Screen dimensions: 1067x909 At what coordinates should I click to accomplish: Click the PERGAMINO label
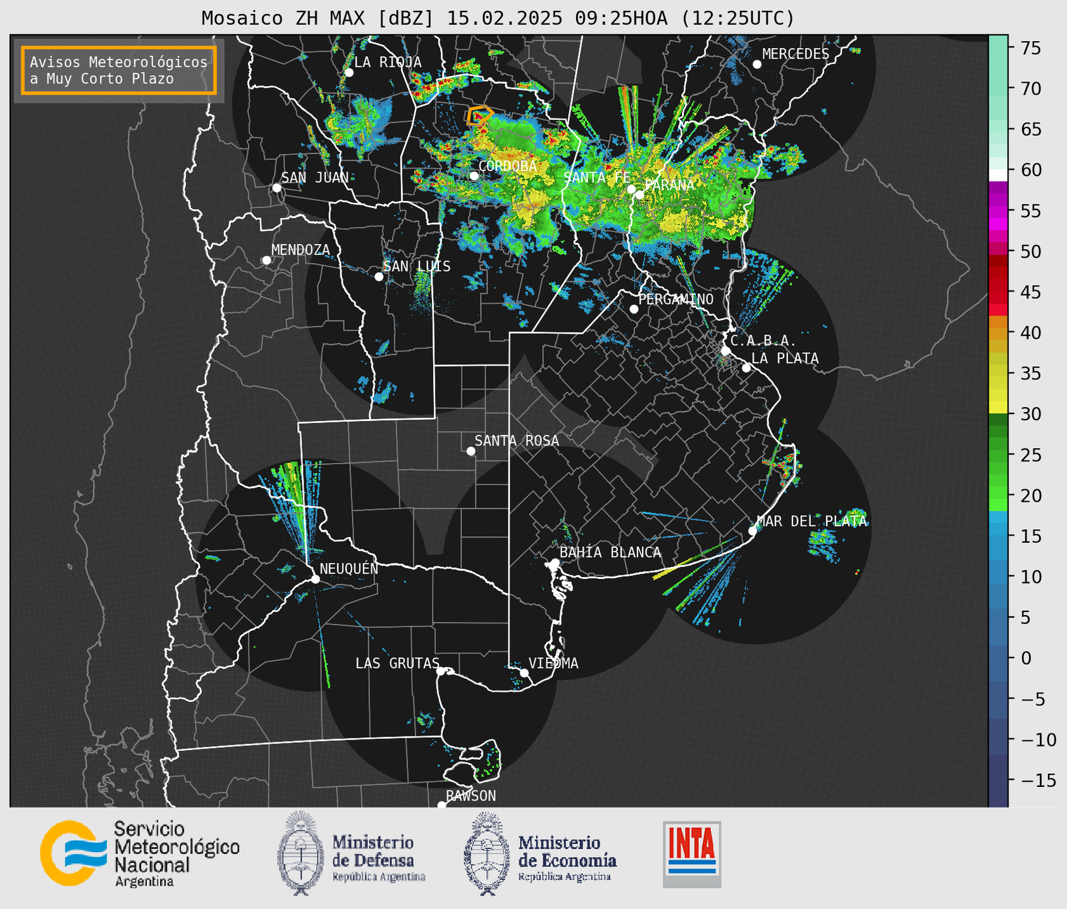pyautogui.click(x=675, y=299)
